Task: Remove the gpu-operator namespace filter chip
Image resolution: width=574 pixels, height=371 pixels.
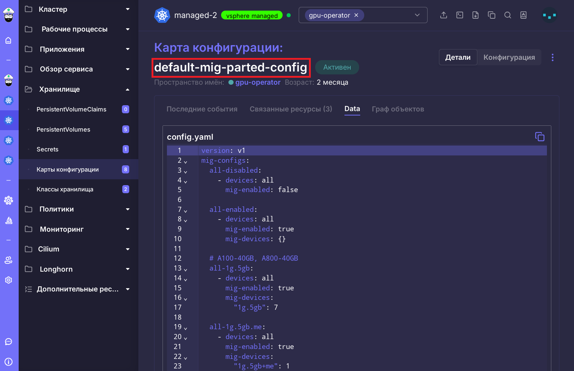Action: coord(356,15)
